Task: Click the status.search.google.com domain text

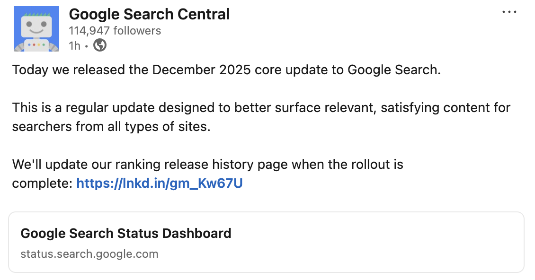Action: coord(89,254)
